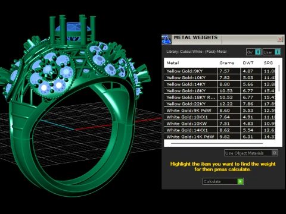Click the 5.53 DWT value
The width and height of the screenshot is (286, 214).
[x=248, y=111]
